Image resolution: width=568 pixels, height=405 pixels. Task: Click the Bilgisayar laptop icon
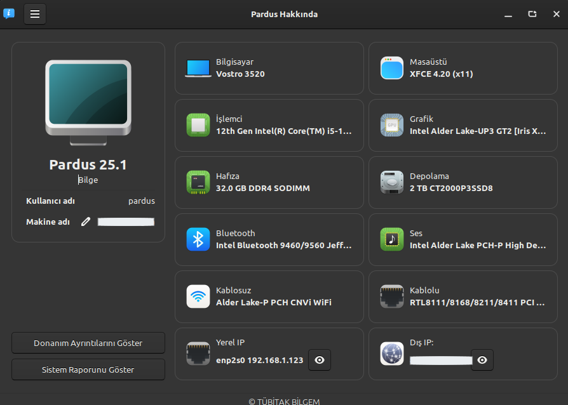coord(198,68)
